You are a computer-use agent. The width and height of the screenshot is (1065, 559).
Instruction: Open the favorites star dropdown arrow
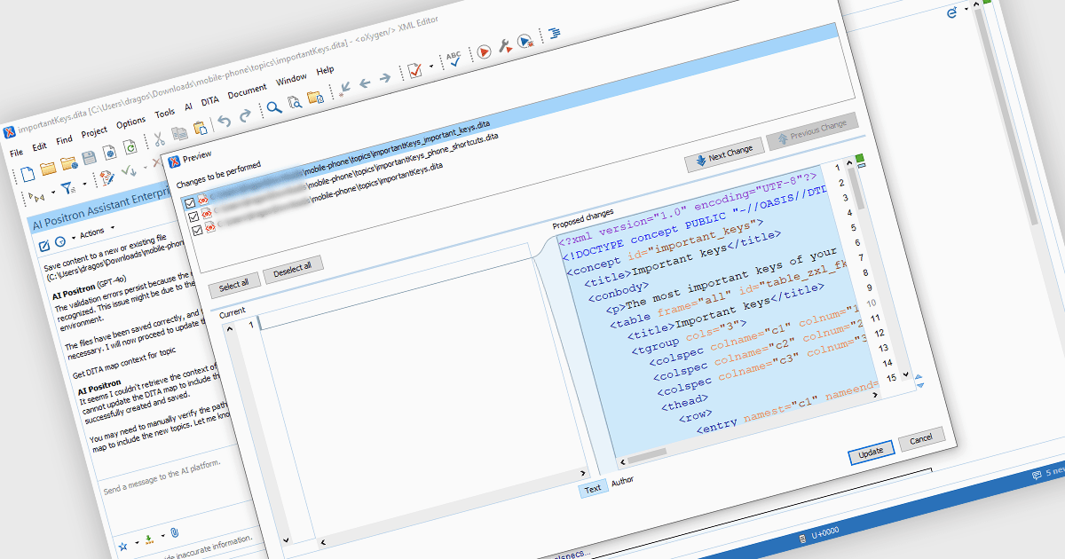coord(137,542)
